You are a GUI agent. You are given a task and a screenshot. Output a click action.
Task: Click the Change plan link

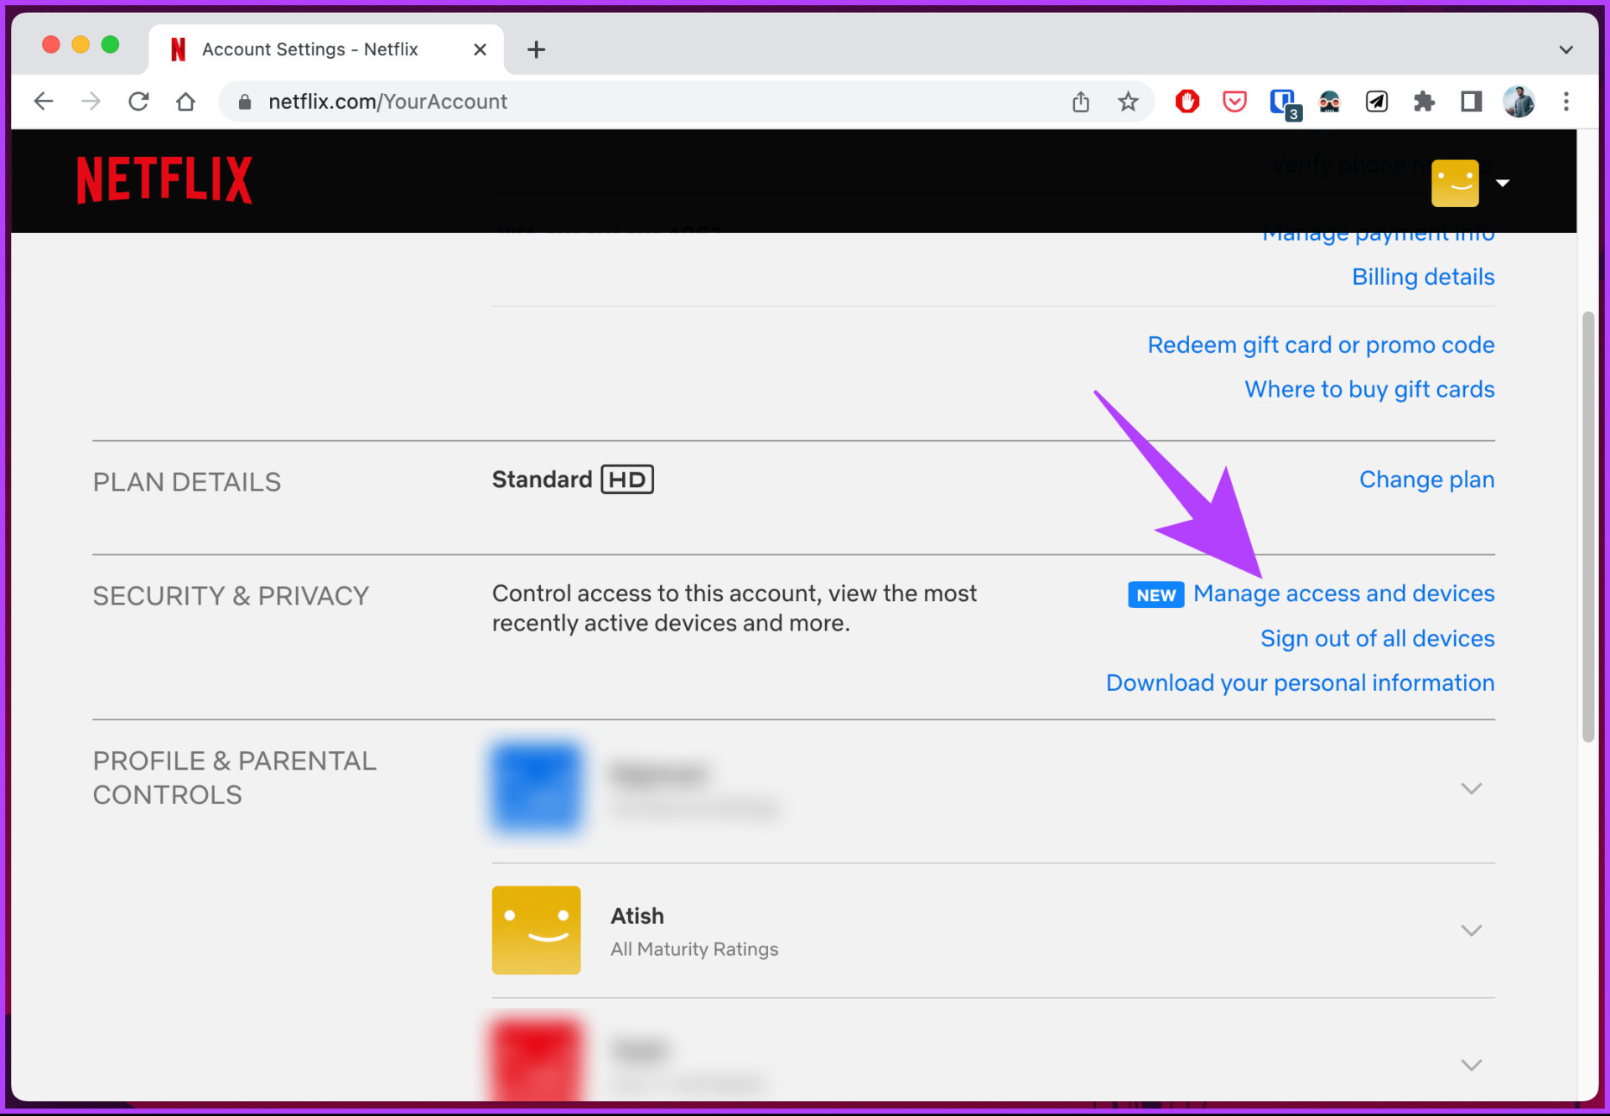(x=1426, y=479)
